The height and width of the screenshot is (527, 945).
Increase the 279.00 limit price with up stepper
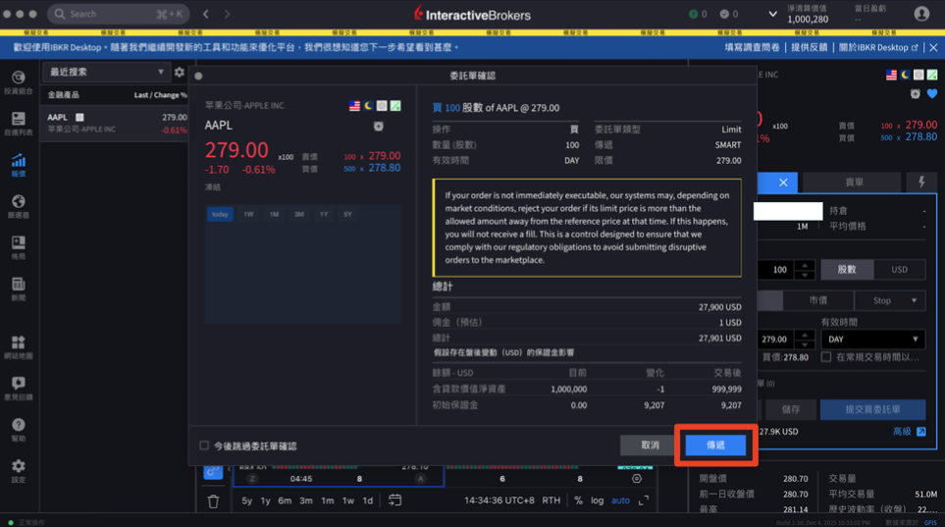(x=805, y=335)
